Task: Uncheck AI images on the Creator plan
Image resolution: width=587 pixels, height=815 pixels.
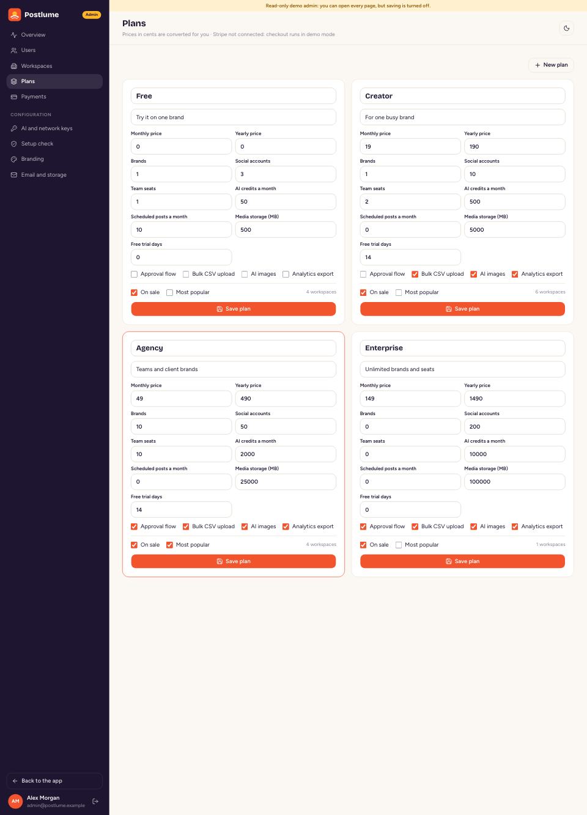Action: [x=473, y=275]
